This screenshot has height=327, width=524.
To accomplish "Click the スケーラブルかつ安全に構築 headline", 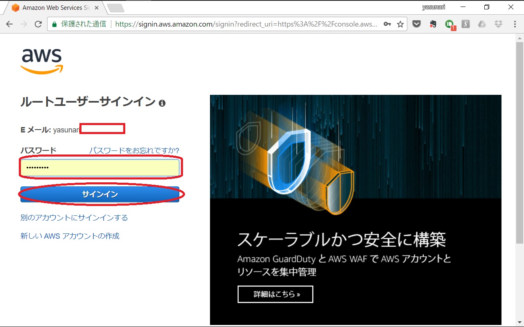I will [x=342, y=240].
